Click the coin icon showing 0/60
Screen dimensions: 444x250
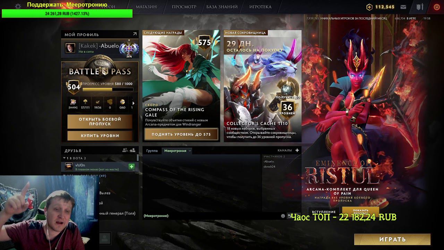(122, 103)
